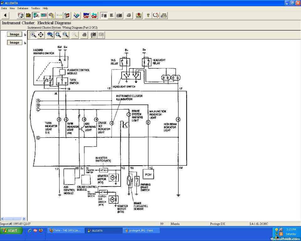The image size is (301, 241).
Task: Click the help question mark icon
Action: click(x=148, y=15)
